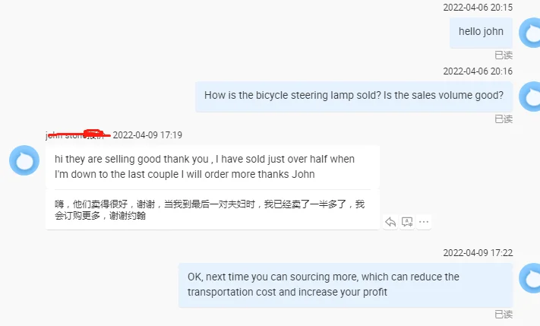Click John's avatar on the left

point(24,160)
